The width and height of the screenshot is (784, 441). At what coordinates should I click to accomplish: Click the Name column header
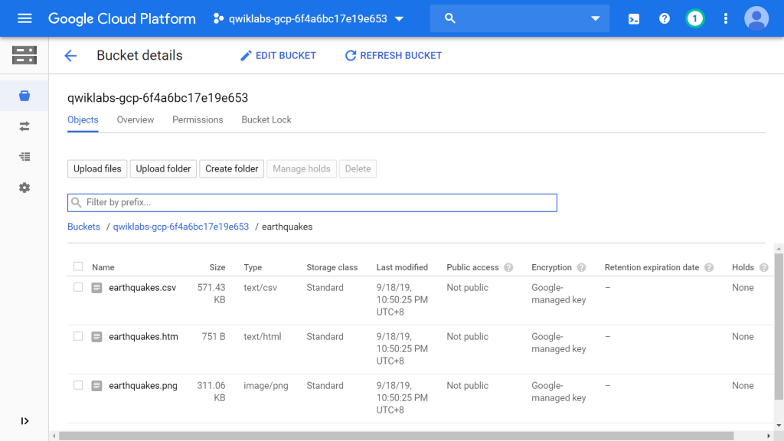click(x=103, y=267)
